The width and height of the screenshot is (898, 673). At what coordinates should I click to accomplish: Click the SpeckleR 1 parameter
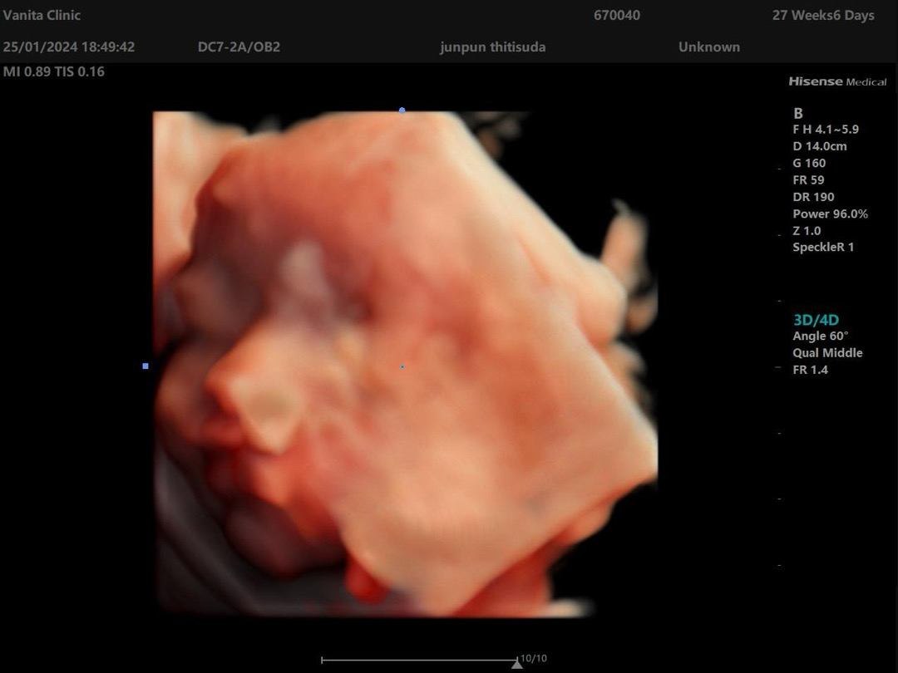pos(823,247)
